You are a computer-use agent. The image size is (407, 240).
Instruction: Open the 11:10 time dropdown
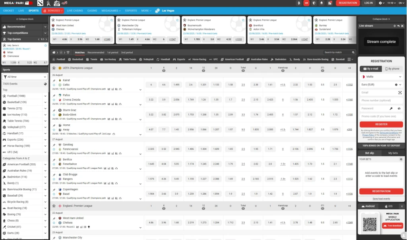point(391,3)
